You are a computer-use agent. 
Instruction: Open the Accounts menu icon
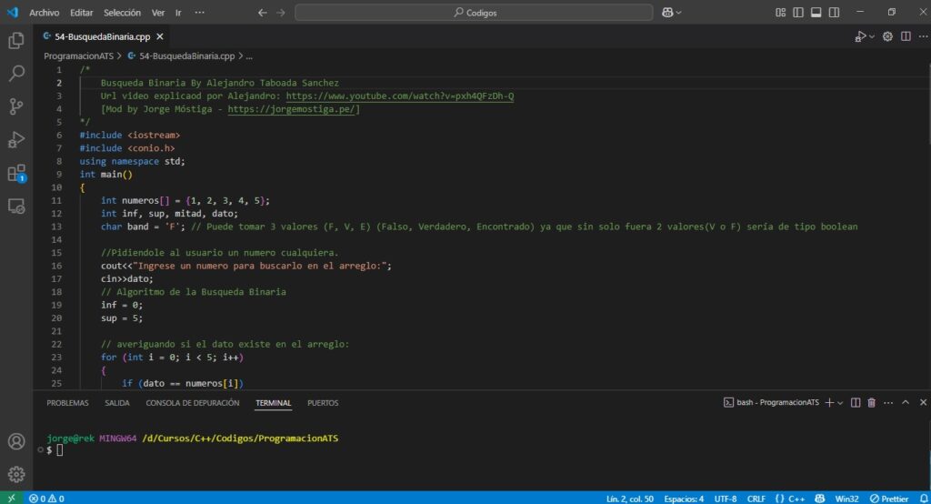(16, 441)
